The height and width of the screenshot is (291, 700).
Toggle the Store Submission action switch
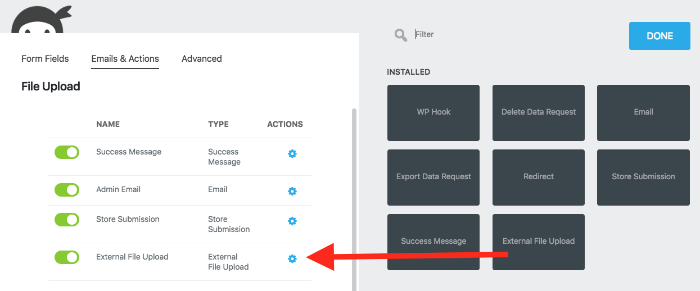point(67,220)
